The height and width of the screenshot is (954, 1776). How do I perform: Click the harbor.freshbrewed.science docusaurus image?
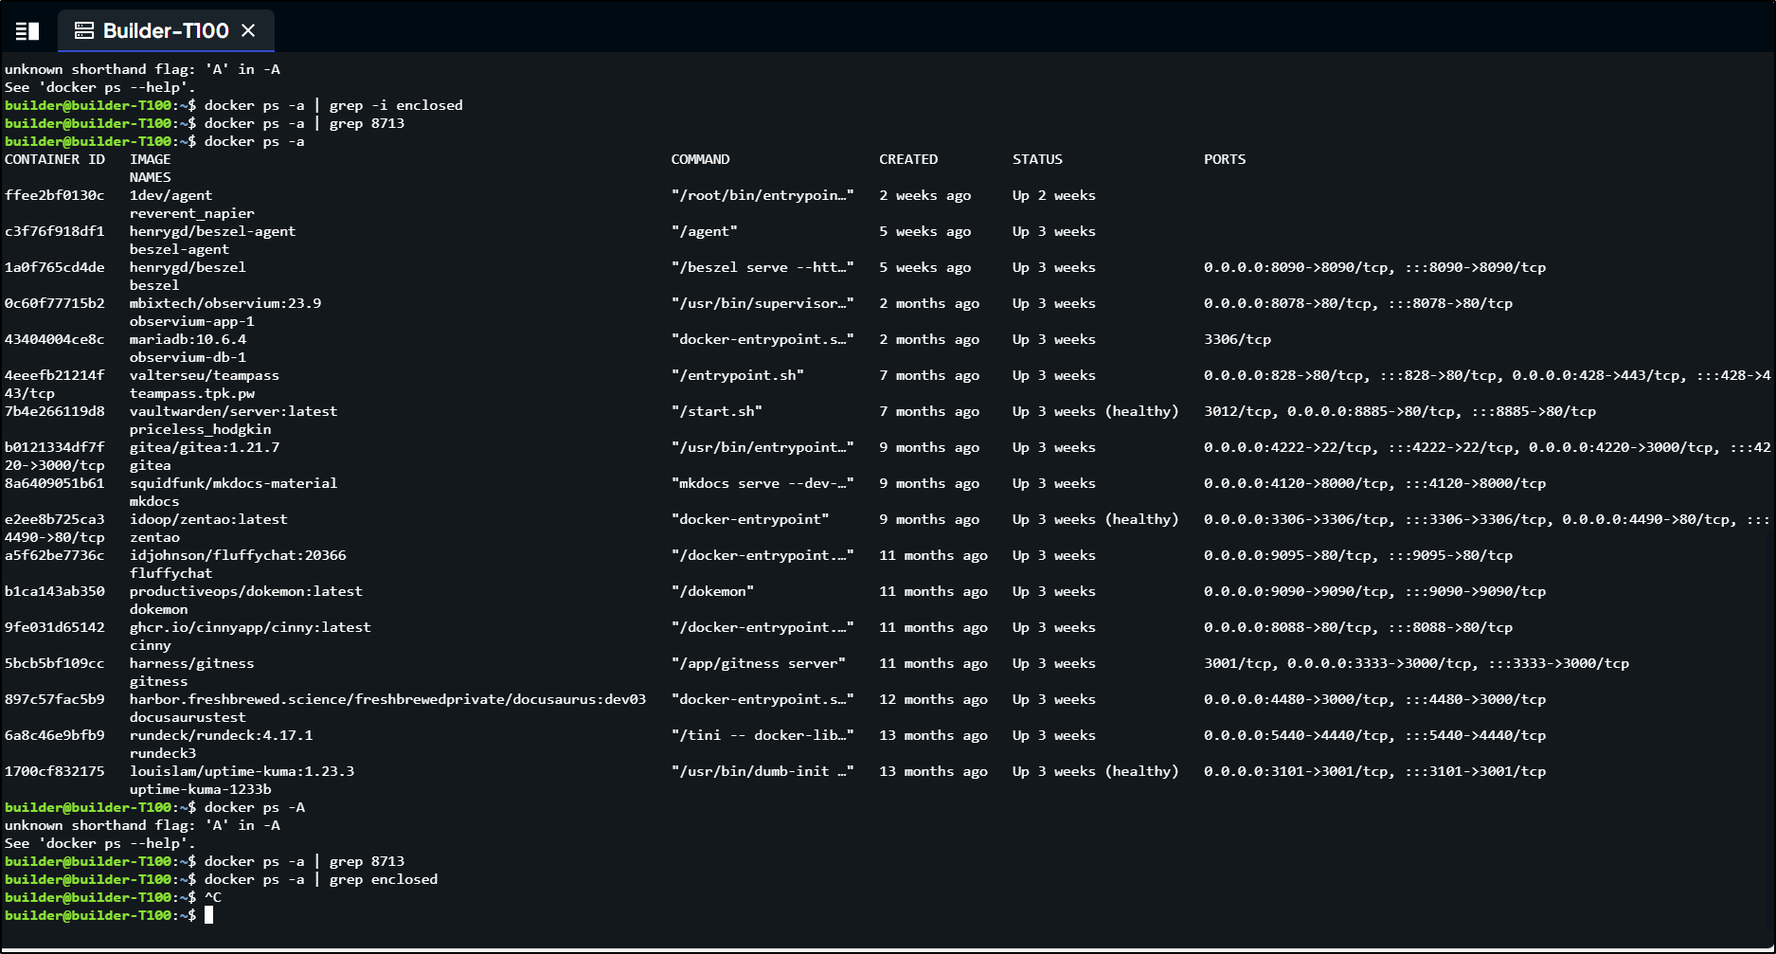click(x=388, y=699)
